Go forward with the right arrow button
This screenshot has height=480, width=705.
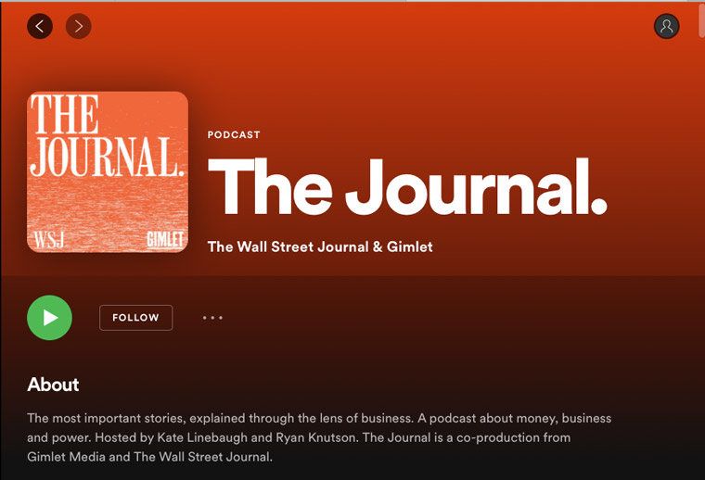(x=79, y=27)
